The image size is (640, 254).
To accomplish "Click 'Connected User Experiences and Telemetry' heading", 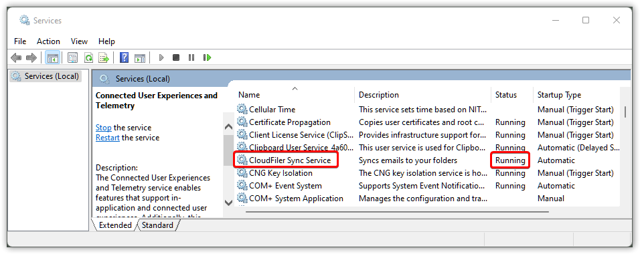I will click(x=157, y=100).
